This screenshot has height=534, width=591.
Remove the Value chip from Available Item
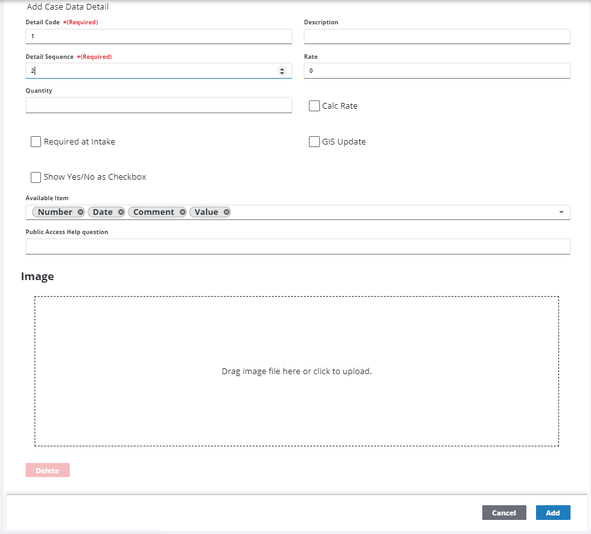[x=226, y=212]
